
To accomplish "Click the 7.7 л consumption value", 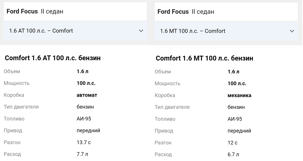I will [x=82, y=154].
